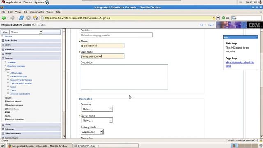Open the File menu
The image size is (263, 148).
[x=3, y=12]
